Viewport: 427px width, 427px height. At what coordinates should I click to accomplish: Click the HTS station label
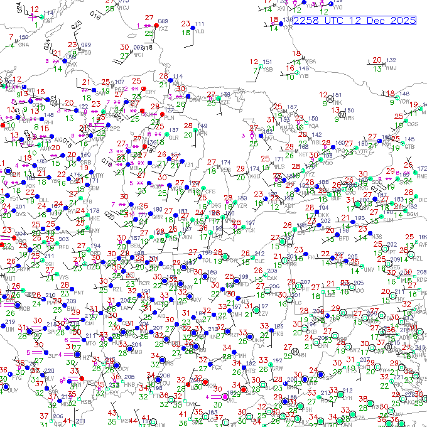coord(251,371)
